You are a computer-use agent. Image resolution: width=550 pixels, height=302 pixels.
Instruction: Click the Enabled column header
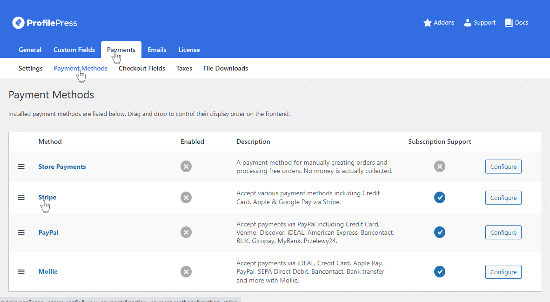[193, 141]
